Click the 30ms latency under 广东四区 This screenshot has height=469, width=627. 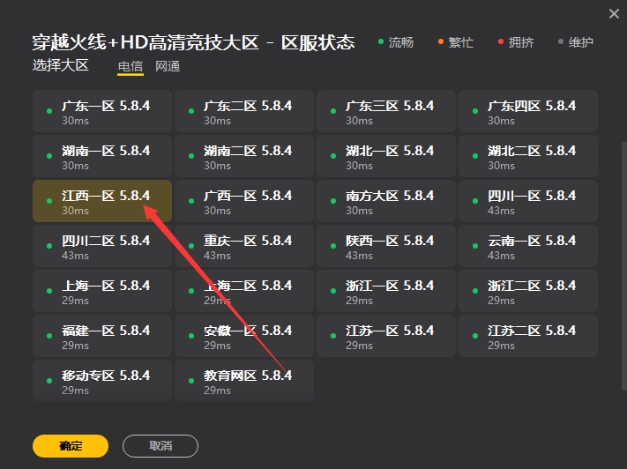pyautogui.click(x=501, y=121)
